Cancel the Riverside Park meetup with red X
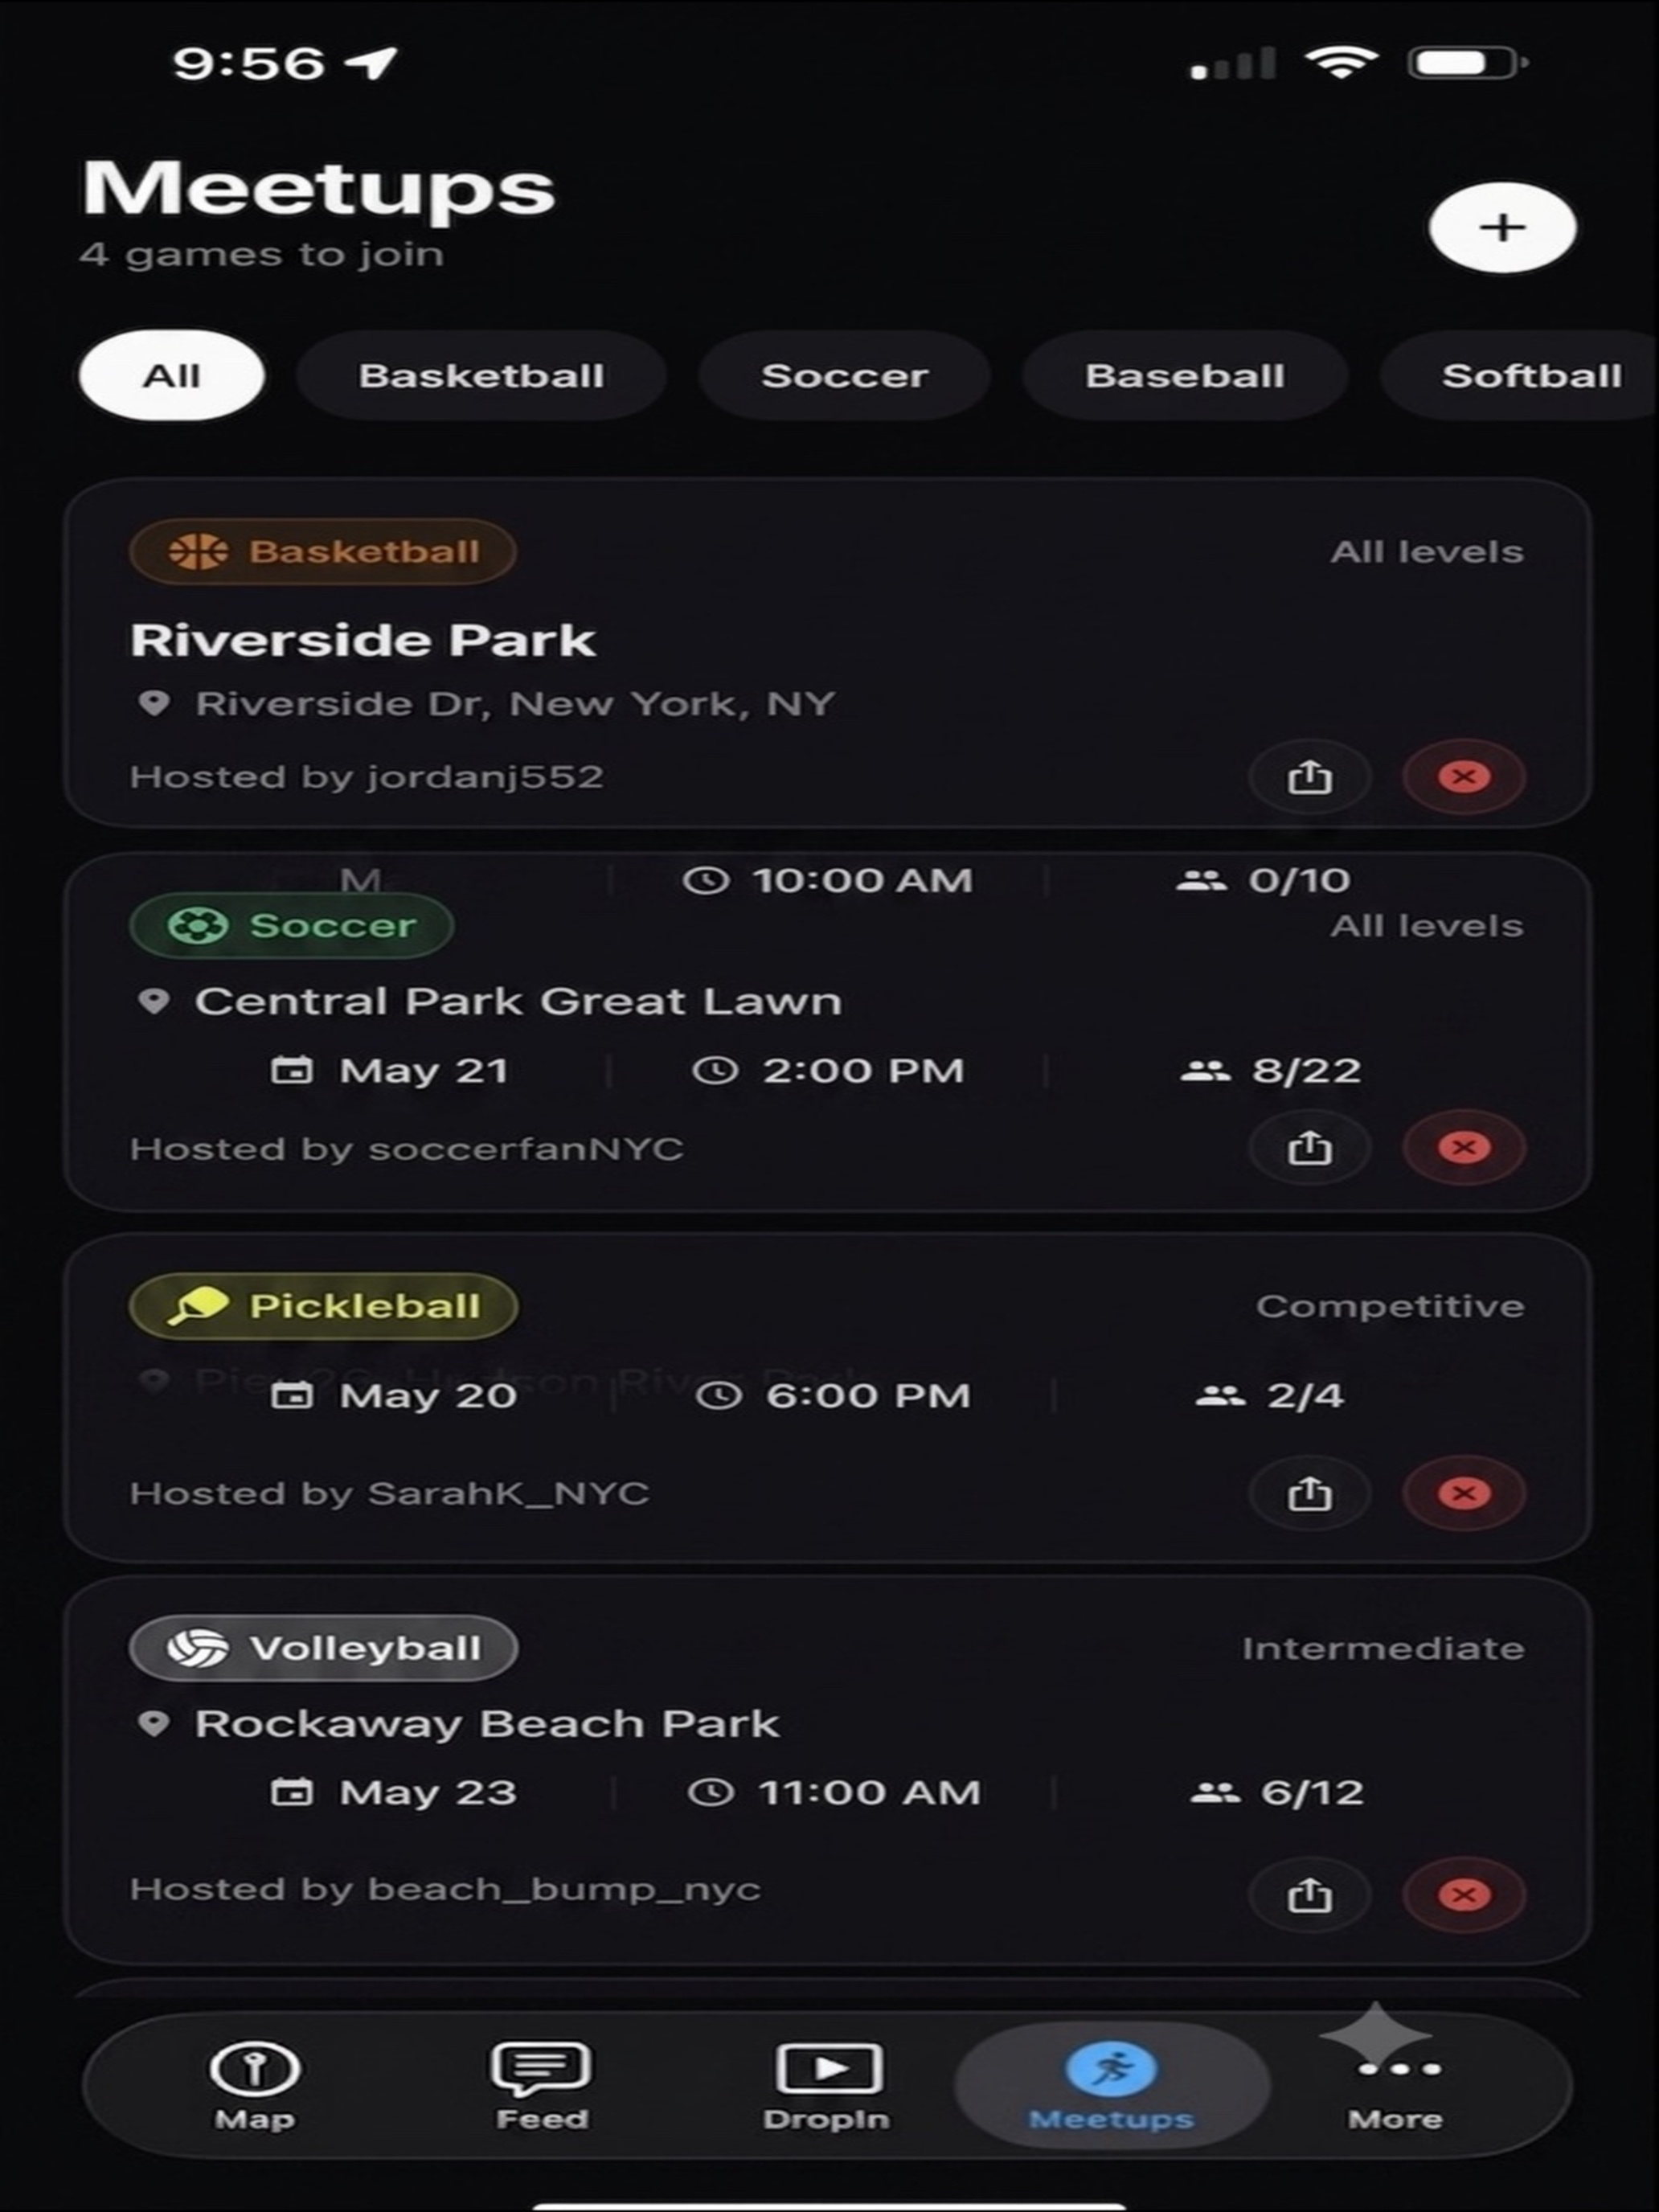1659x2212 pixels. point(1464,776)
